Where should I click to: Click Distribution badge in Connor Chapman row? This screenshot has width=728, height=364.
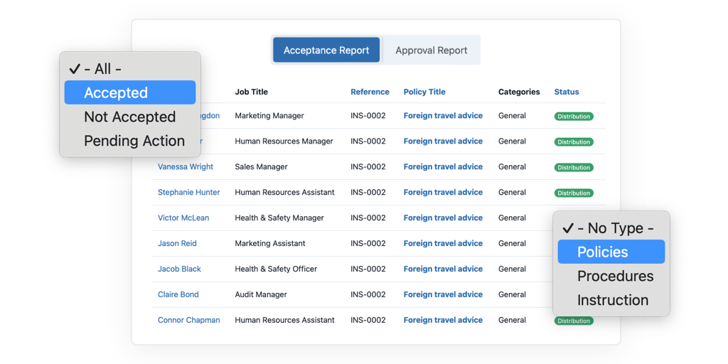click(x=574, y=321)
